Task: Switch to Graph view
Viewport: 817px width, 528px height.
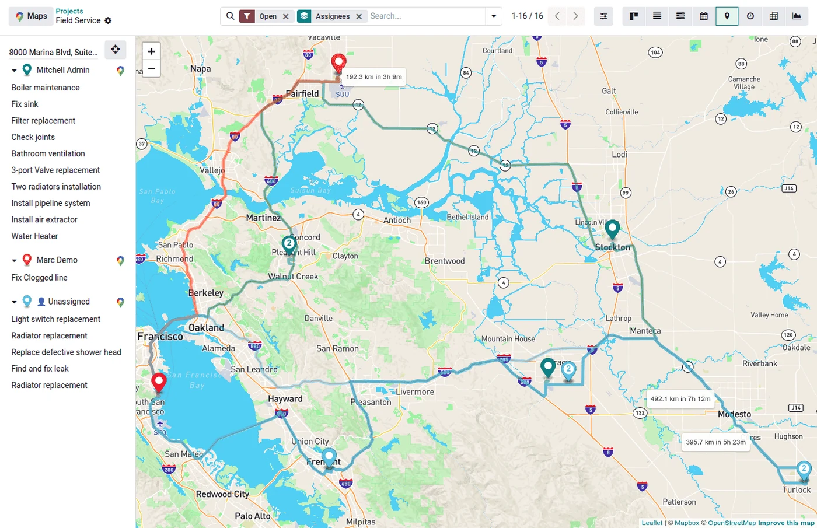Action: (x=797, y=16)
